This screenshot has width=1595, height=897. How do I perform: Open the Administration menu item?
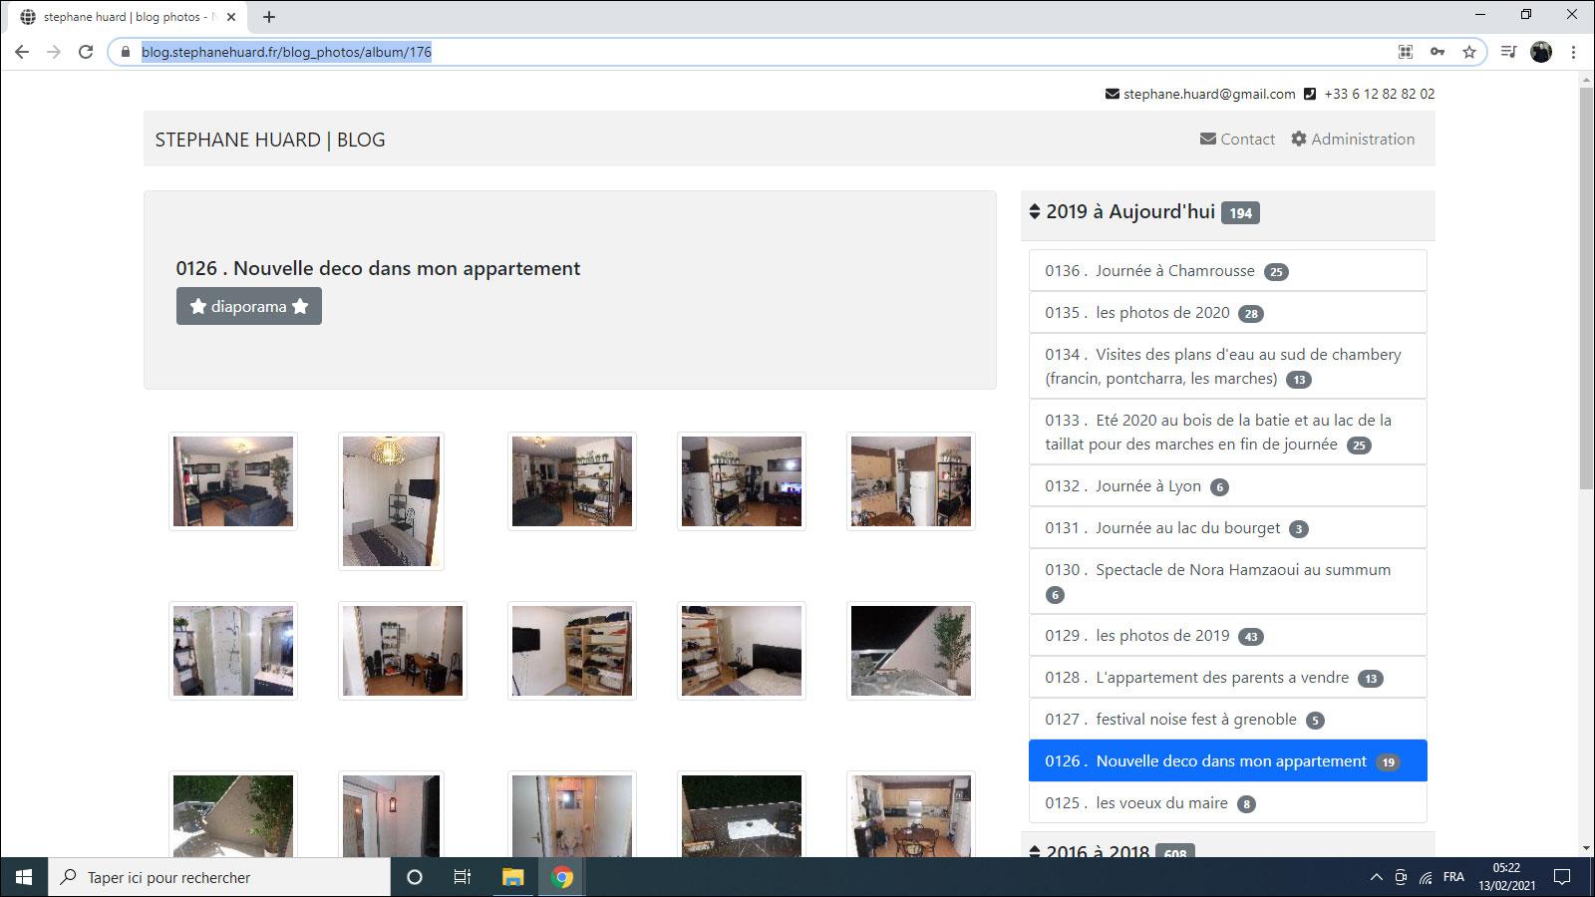coord(1353,140)
